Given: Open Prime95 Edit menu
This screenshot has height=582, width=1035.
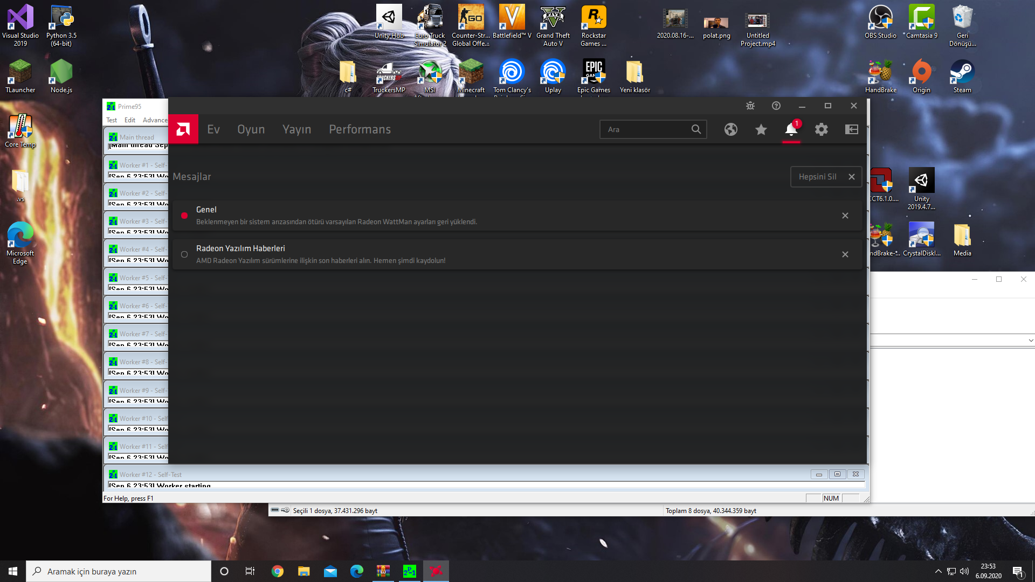Looking at the screenshot, I should pyautogui.click(x=130, y=120).
